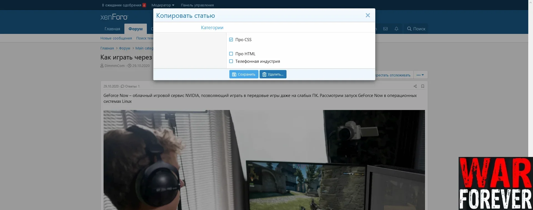Select the Форум navigation tab

point(135,29)
